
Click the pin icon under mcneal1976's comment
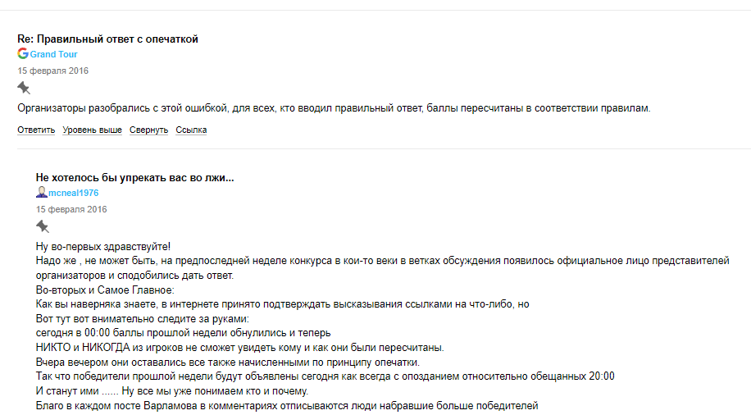click(43, 226)
